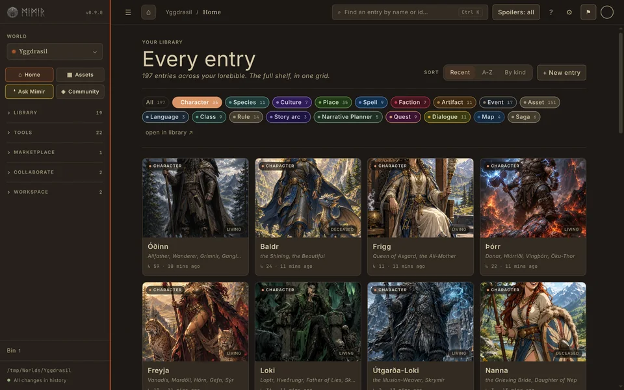Screen dimensions: 624x390
Task: Click the v0.9.0 version label
Action: click(x=94, y=13)
